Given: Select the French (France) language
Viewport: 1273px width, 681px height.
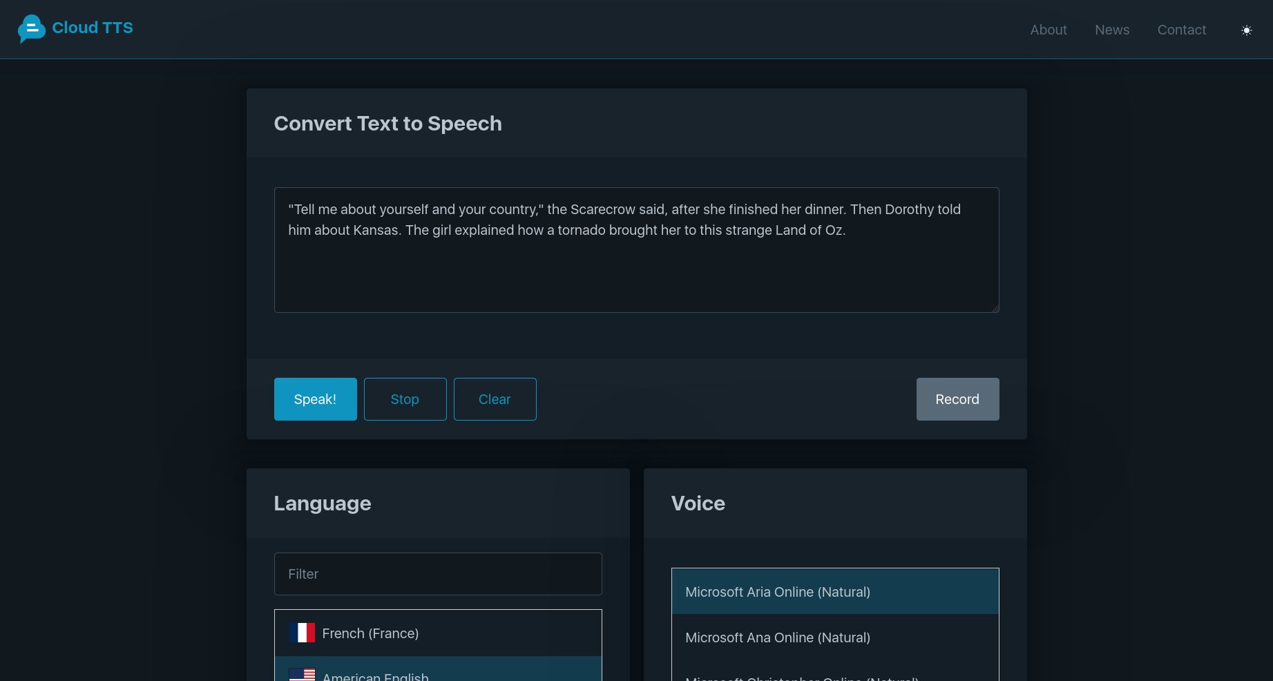Looking at the screenshot, I should coord(437,633).
